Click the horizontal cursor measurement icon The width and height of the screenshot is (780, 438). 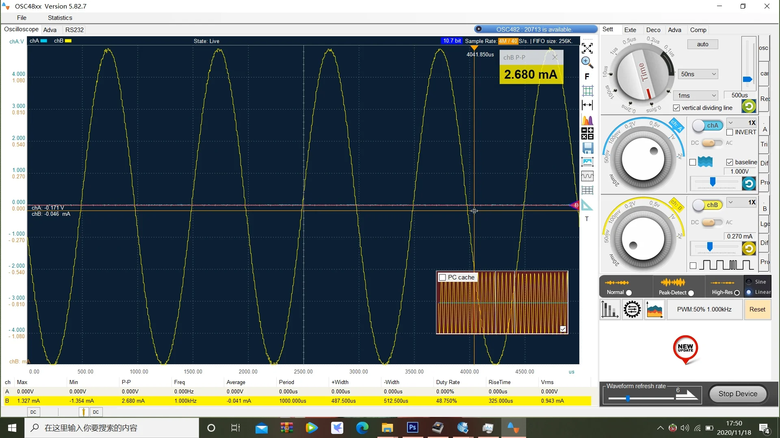pos(587,105)
